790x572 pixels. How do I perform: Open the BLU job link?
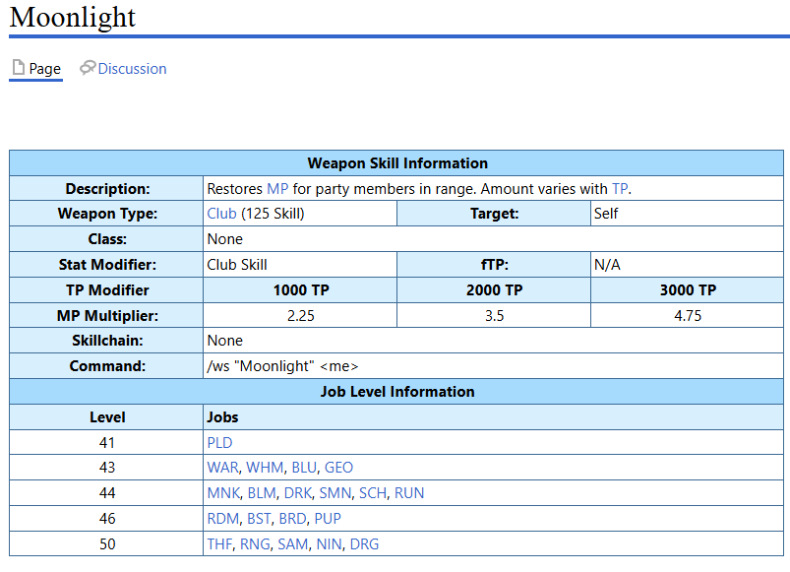coord(304,468)
